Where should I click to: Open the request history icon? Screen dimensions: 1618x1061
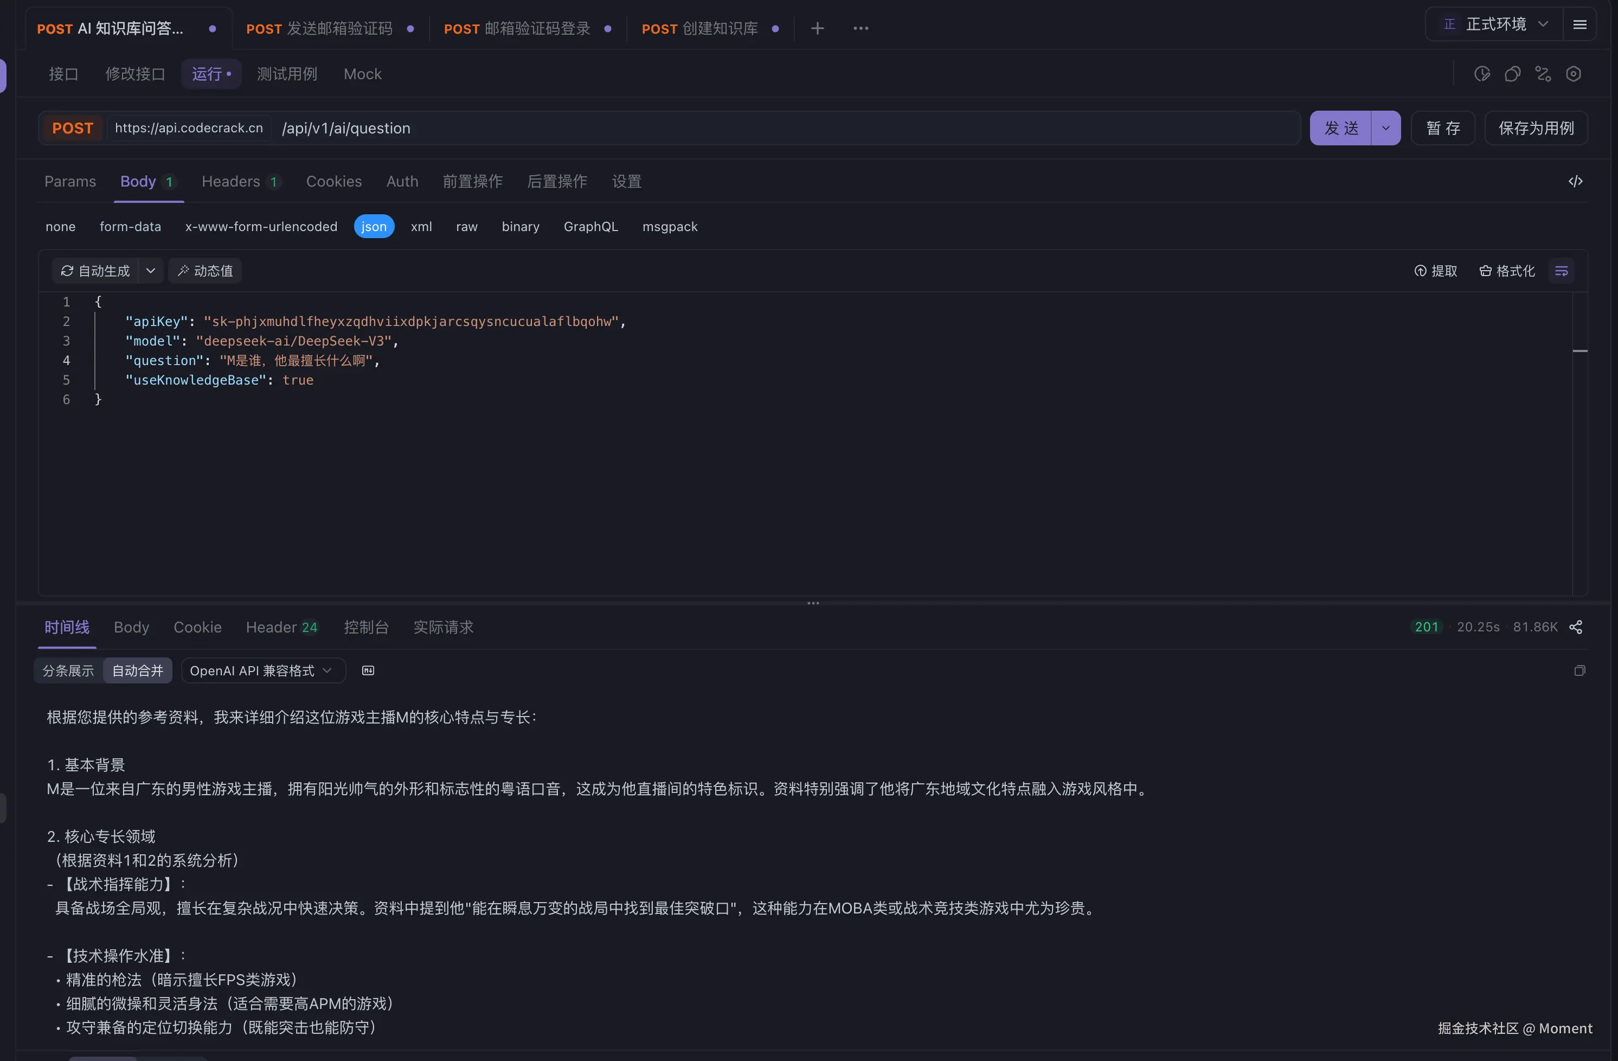(1482, 73)
